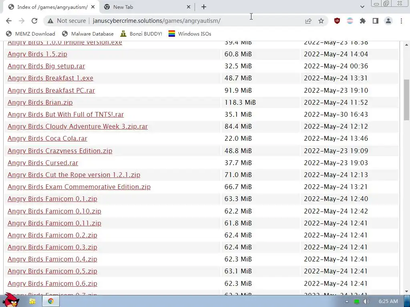Image resolution: width=410 pixels, height=307 pixels.
Task: Open the Bonzi BUDDY! bookmark
Action: [x=141, y=34]
